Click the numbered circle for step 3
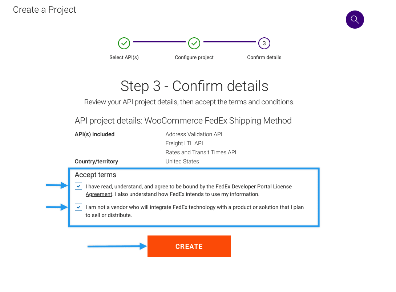 (264, 43)
